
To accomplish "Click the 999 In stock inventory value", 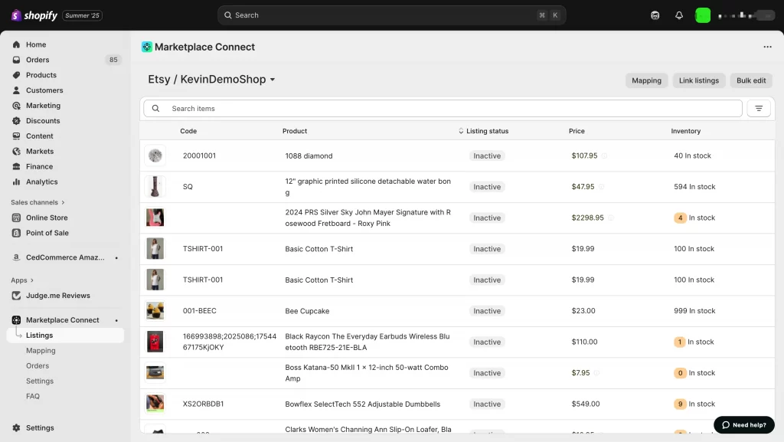I will pos(694,311).
